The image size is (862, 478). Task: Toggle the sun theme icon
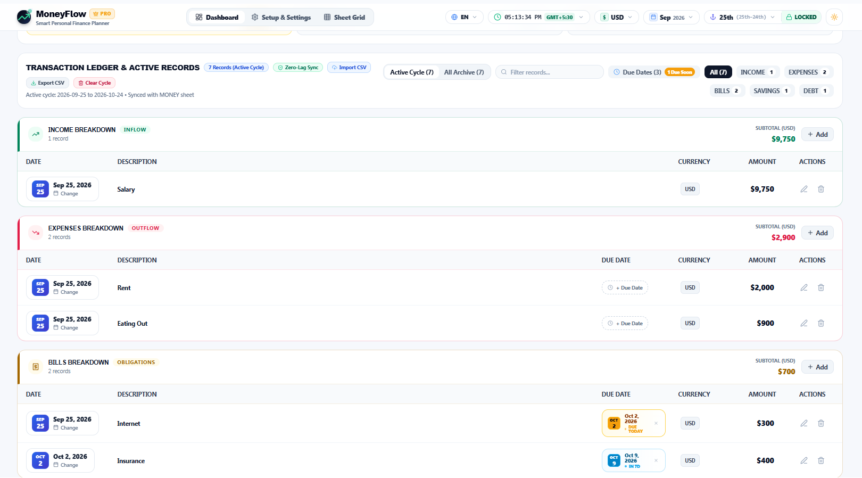click(834, 17)
